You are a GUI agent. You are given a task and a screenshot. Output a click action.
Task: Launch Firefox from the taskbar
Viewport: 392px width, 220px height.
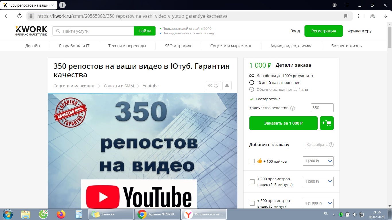point(61,214)
